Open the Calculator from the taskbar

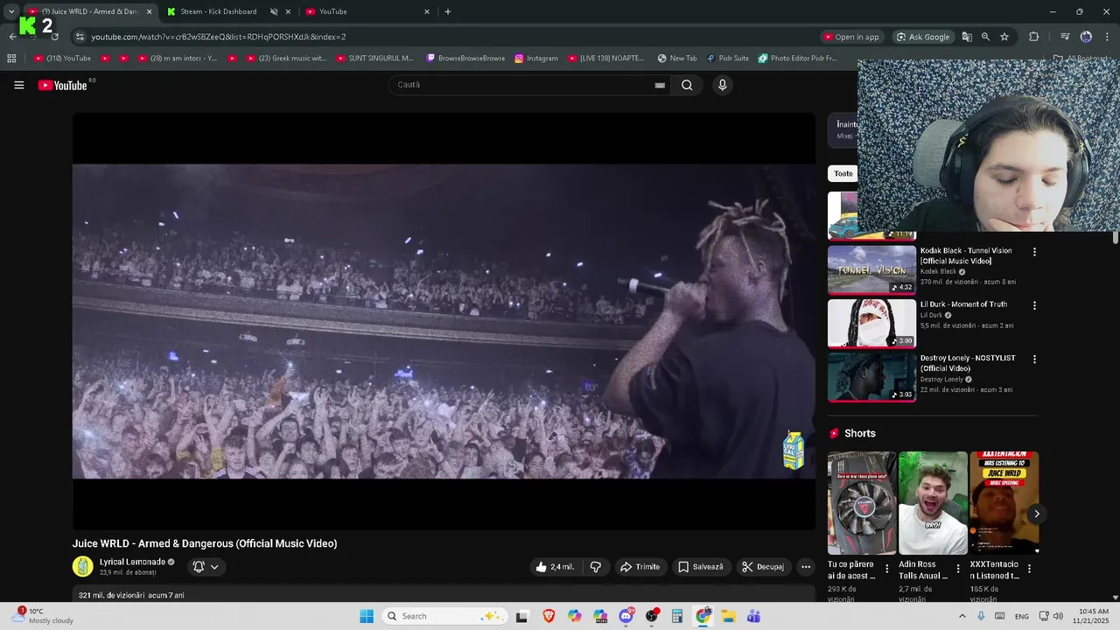coord(677,616)
